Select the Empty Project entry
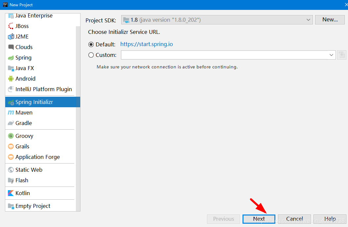This screenshot has height=227, width=348. coord(40,206)
